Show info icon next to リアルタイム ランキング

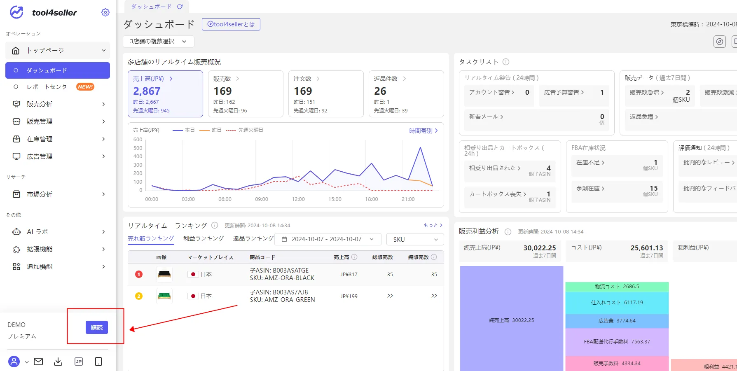point(214,225)
